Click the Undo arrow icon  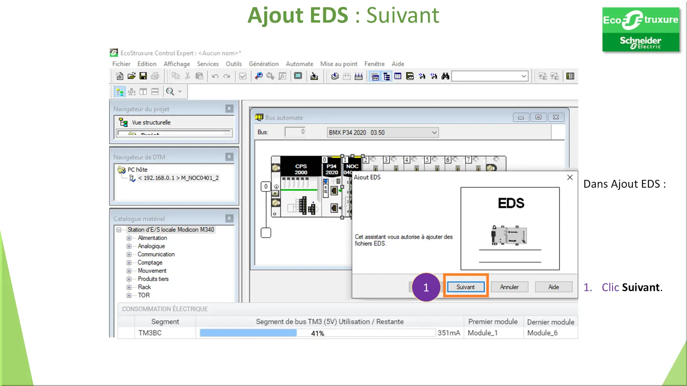[x=215, y=76]
